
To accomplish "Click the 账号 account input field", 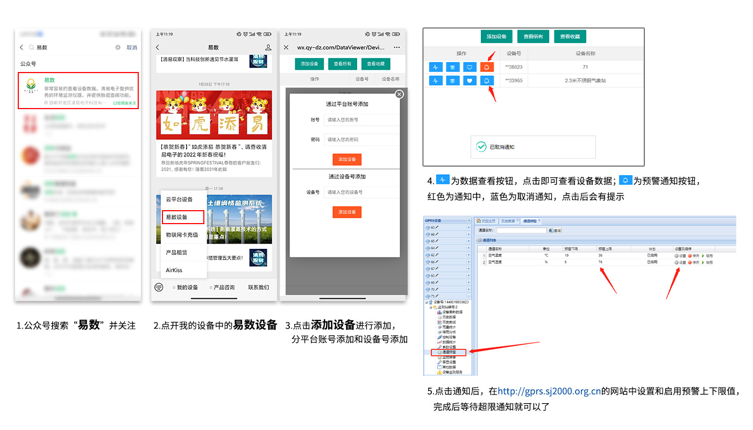I will [x=360, y=120].
